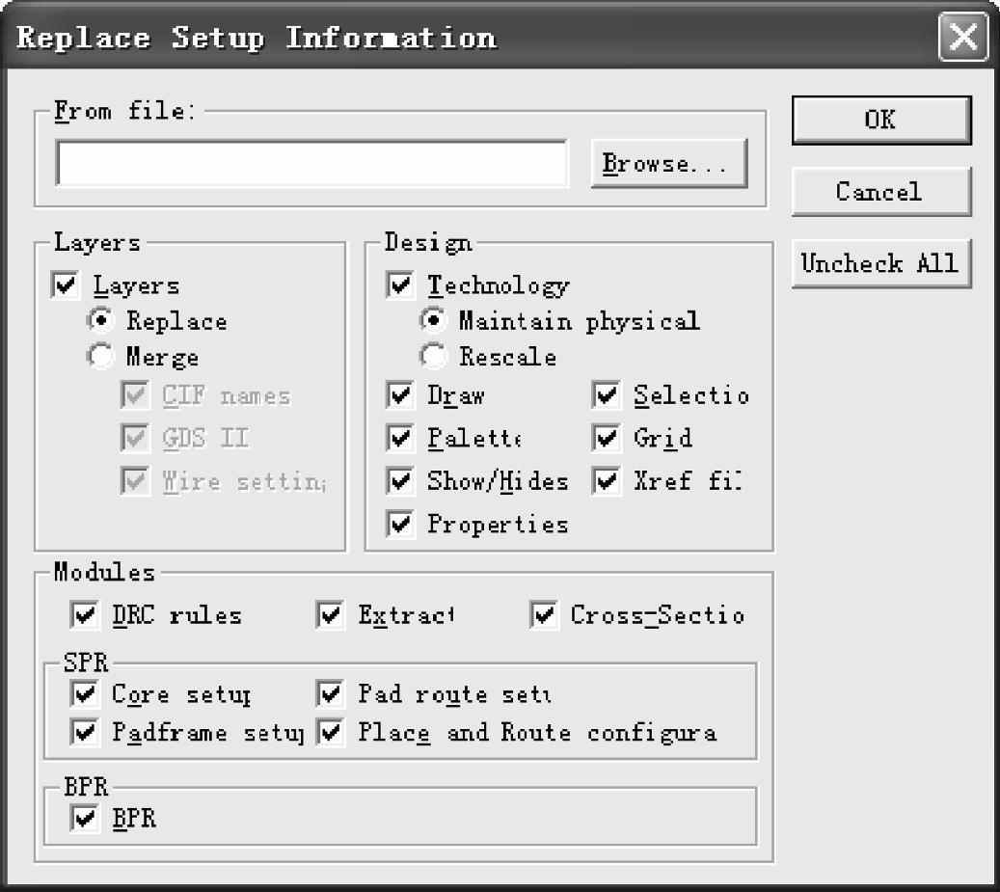This screenshot has height=892, width=1000.
Task: Click the From file text field
Action: pos(311,163)
